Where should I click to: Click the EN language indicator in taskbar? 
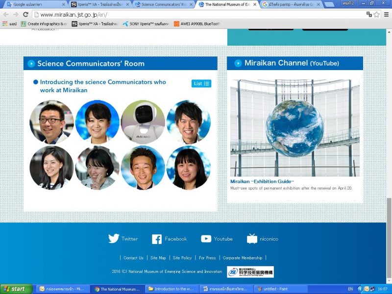pyautogui.click(x=350, y=289)
